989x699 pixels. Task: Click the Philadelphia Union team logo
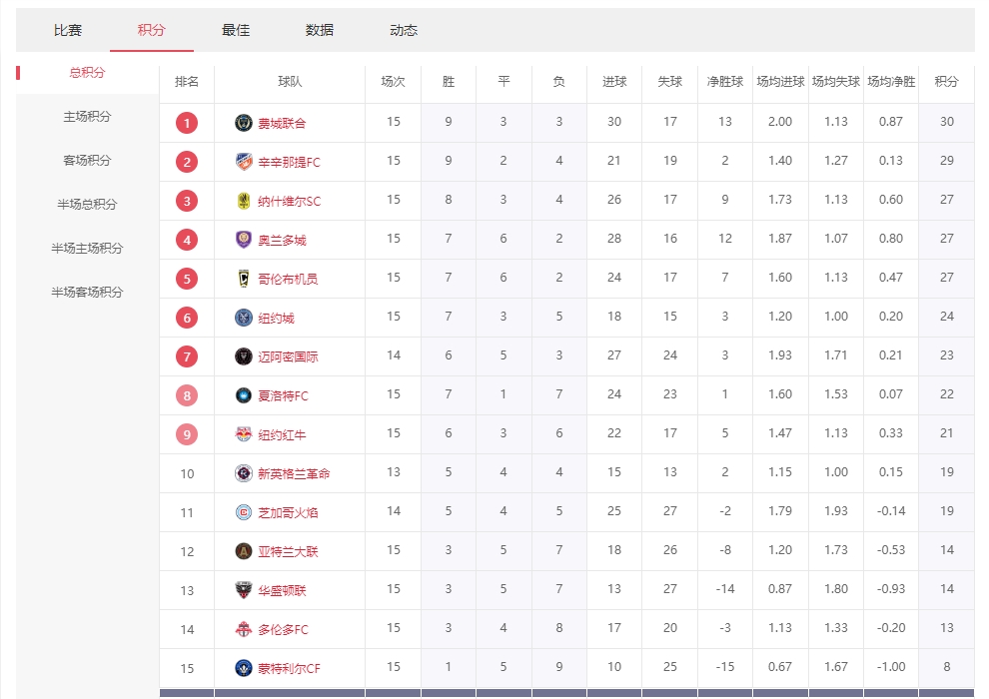pos(243,123)
